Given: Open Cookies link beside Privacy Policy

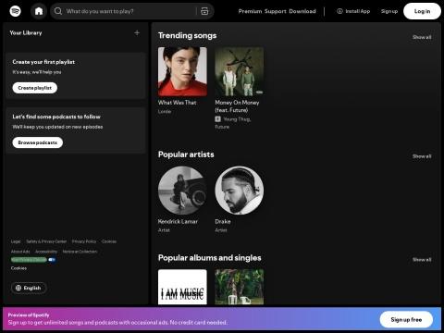Looking at the screenshot, I should [109, 241].
